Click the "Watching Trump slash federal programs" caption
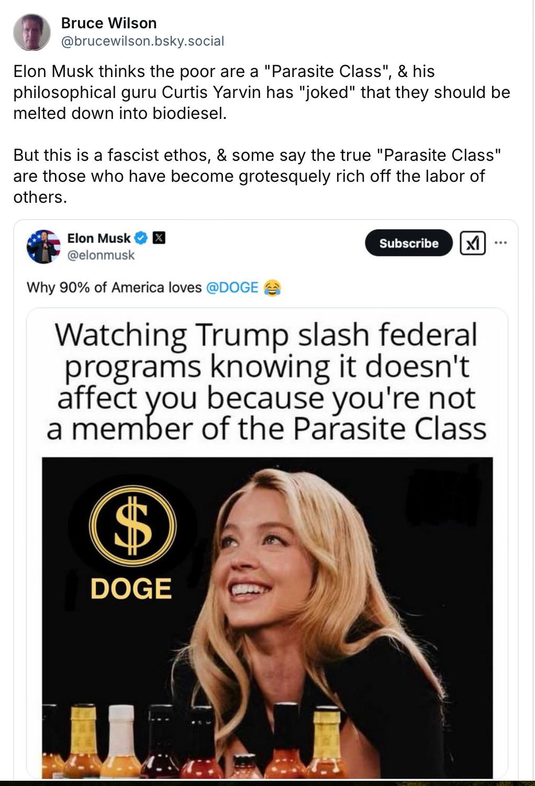 point(266,381)
